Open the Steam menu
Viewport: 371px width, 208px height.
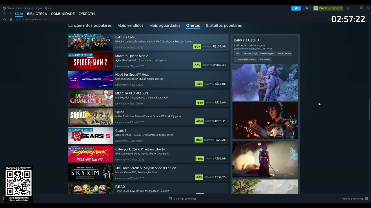10,8
